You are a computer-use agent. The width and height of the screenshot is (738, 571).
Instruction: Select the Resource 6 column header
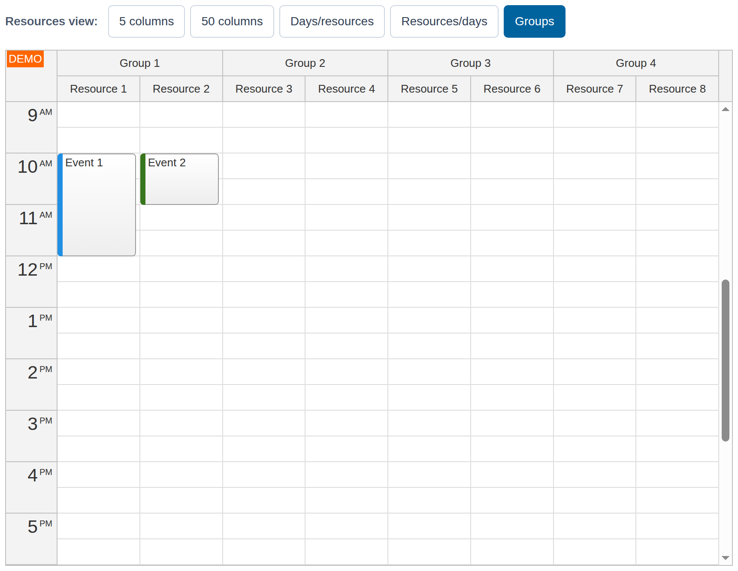[512, 89]
